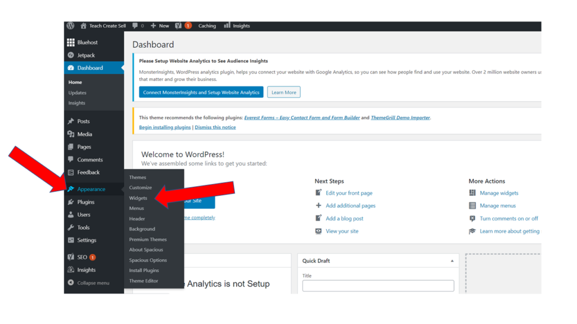Click the Jetpack sidebar icon
Viewport: 577px width, 324px height.
[71, 55]
